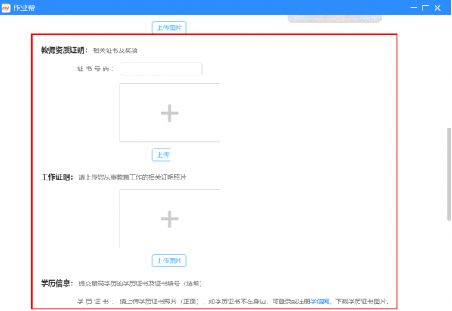
Task: Minimize the 作业帮 window
Action: coord(414,8)
